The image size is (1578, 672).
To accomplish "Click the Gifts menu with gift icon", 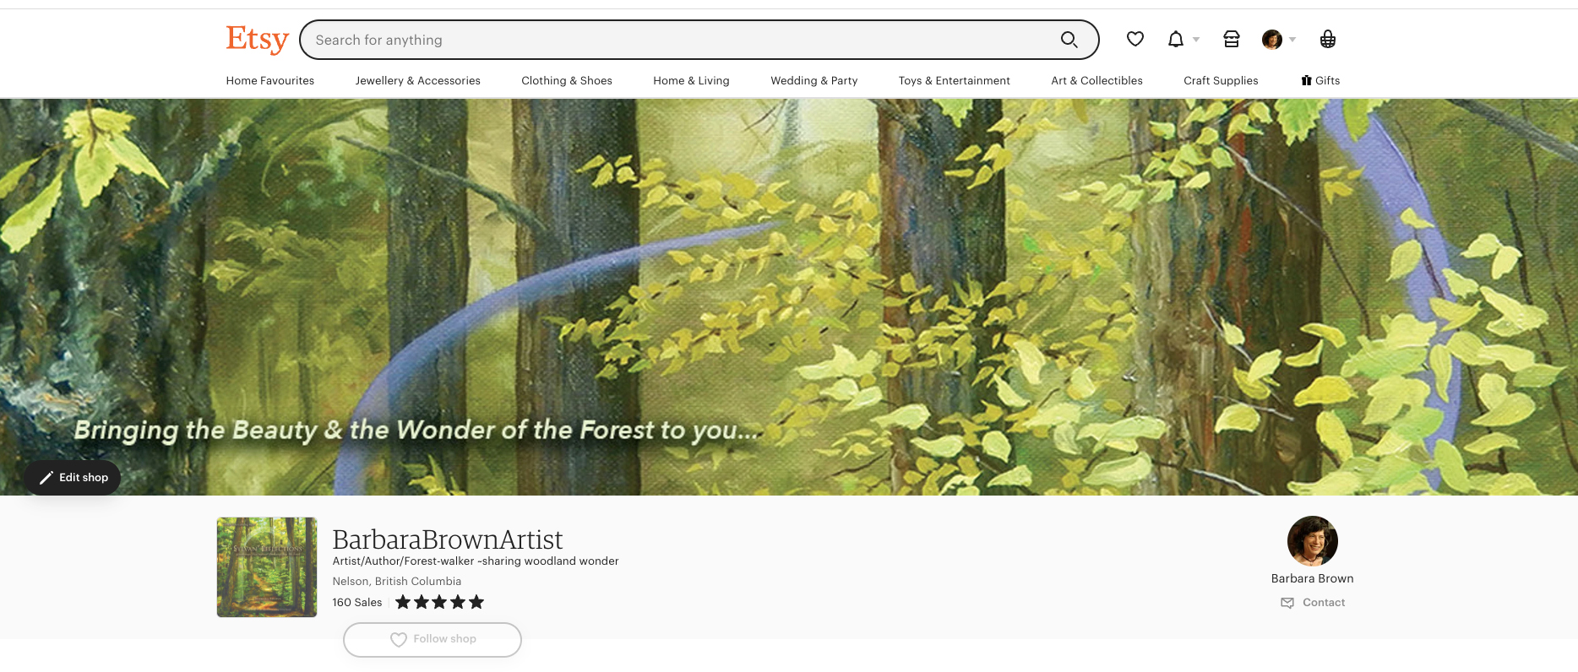I will pos(1320,80).
